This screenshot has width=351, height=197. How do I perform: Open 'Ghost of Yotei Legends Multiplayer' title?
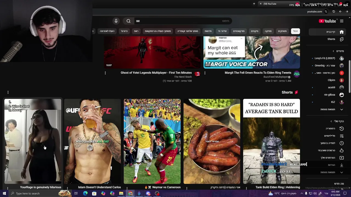point(156,73)
